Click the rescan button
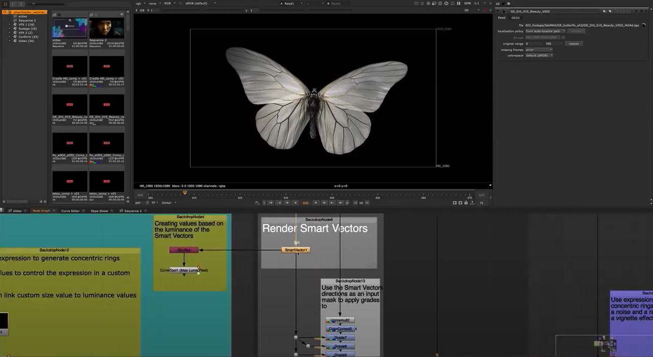The height and width of the screenshot is (357, 653). pos(574,43)
